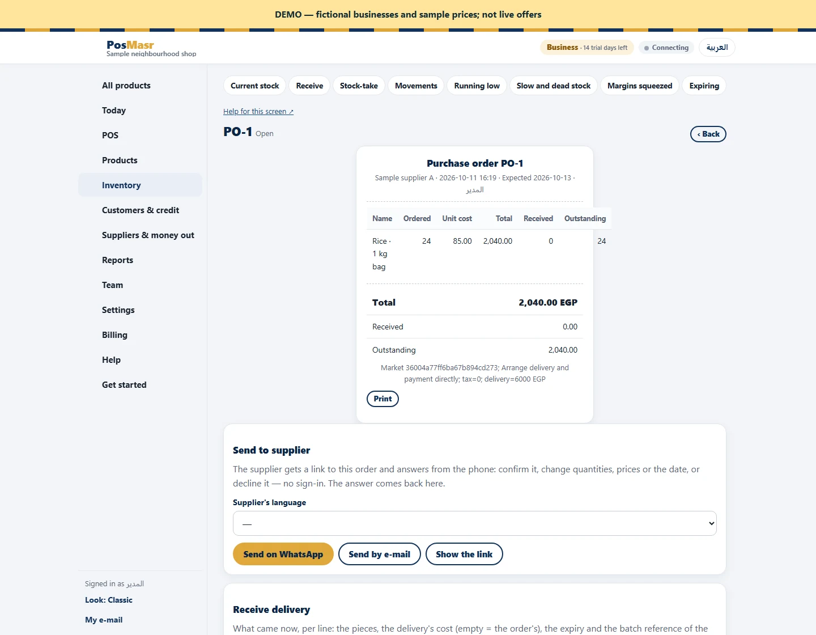Viewport: 816px width, 635px height.
Task: Open My e-mail link
Action: 104,620
